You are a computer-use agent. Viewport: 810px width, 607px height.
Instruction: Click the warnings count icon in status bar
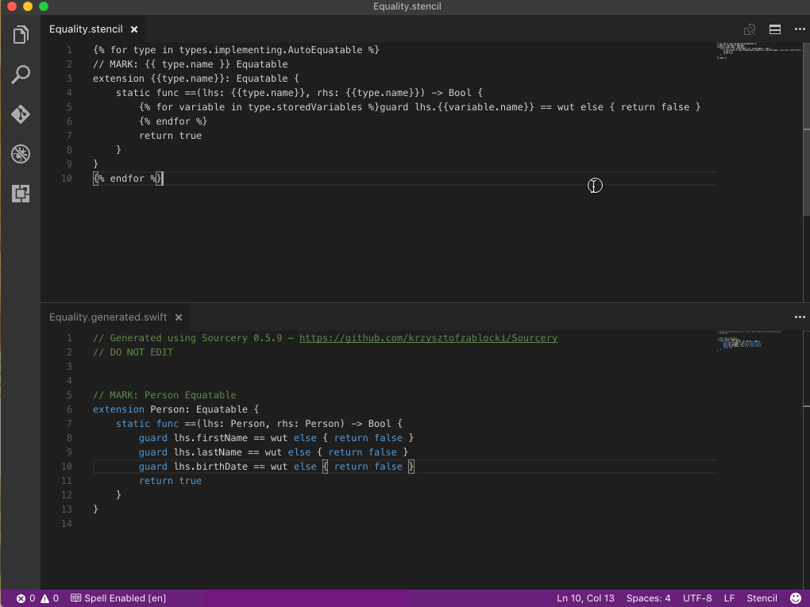click(x=49, y=598)
